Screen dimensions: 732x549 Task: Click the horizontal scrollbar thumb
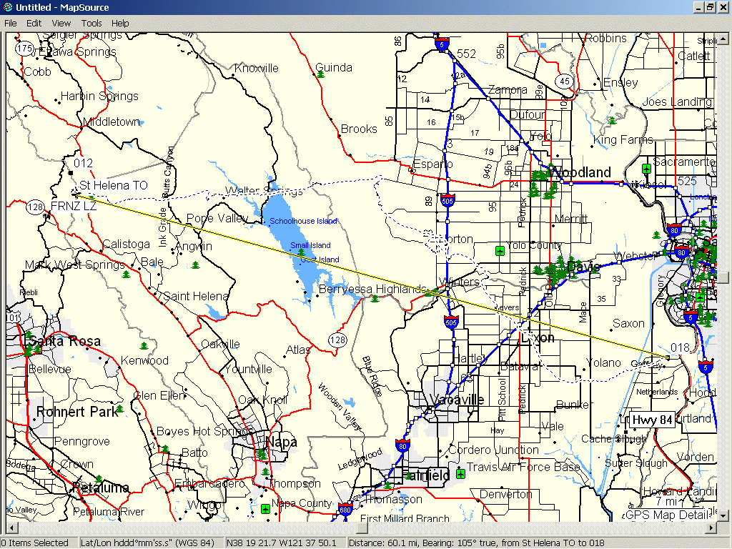tap(362, 528)
